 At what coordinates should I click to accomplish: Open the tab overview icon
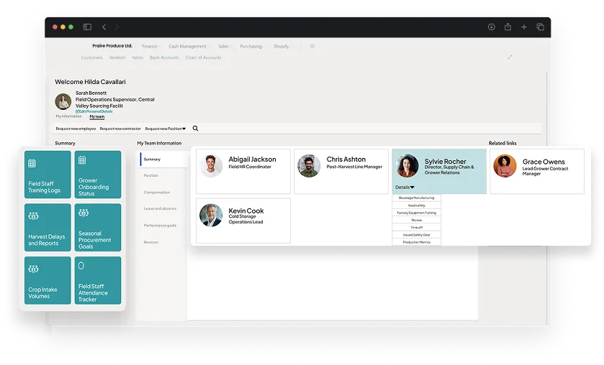coord(541,27)
